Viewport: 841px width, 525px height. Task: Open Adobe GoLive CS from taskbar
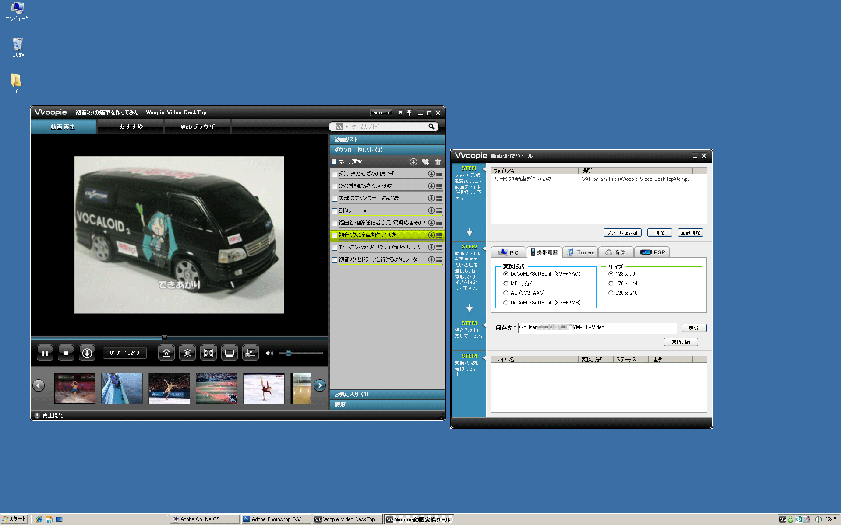coord(204,519)
